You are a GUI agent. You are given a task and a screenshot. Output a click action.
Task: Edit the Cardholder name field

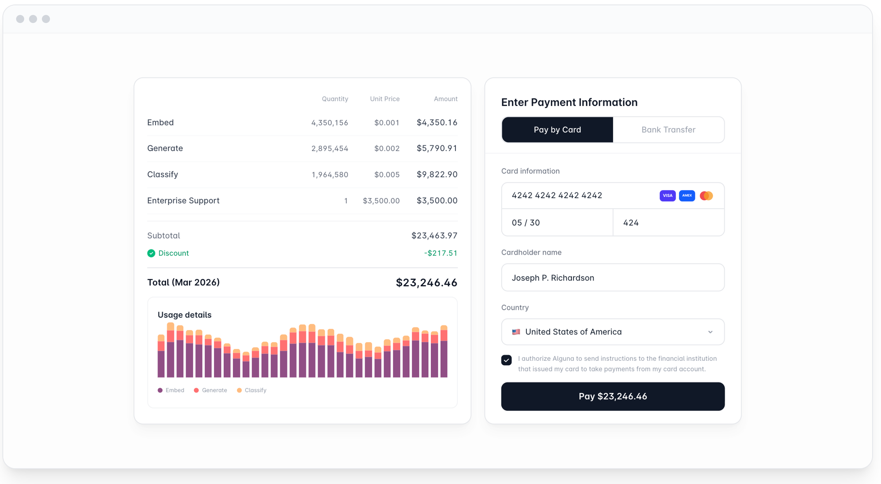[613, 278]
